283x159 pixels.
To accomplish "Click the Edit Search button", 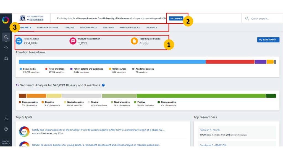I will (176, 18).
